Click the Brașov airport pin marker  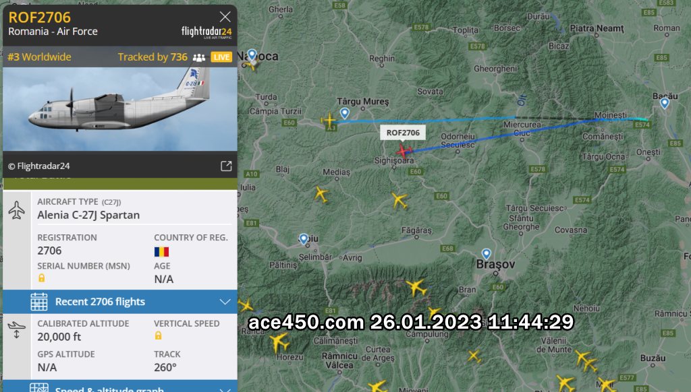(x=486, y=254)
